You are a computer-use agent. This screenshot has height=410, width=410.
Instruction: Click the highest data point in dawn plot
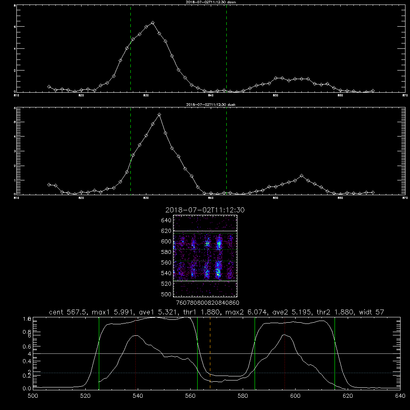coord(153,23)
